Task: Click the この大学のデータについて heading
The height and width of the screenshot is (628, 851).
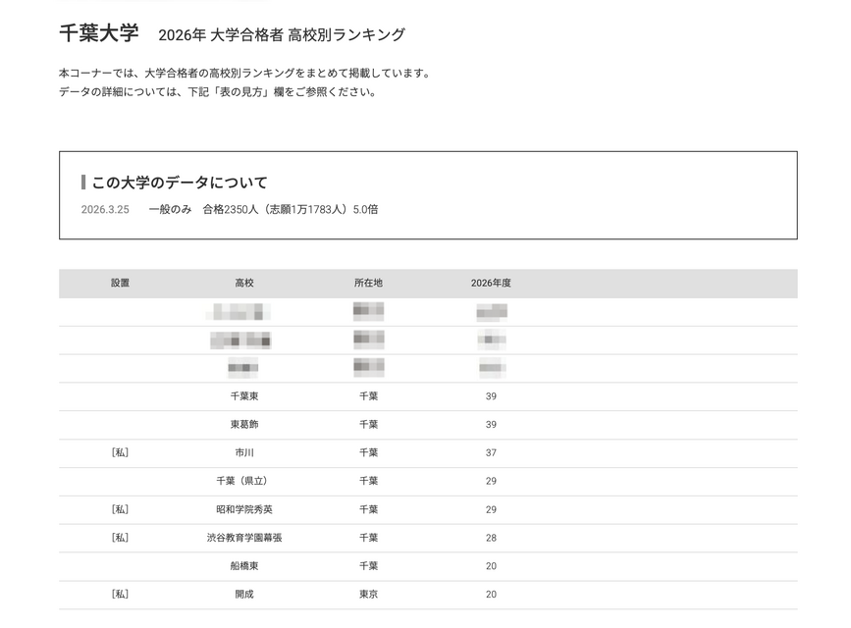Action: point(180,183)
